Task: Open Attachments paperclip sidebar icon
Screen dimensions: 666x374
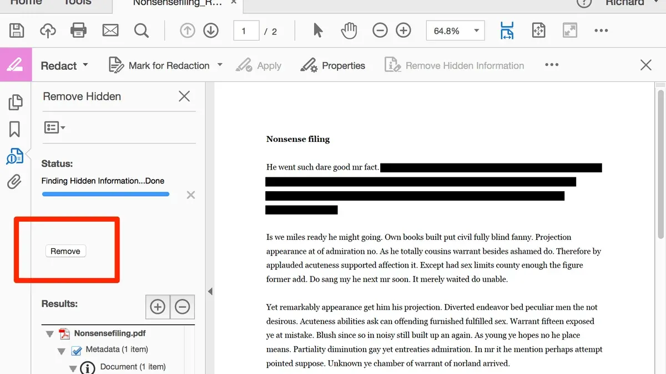Action: click(14, 182)
